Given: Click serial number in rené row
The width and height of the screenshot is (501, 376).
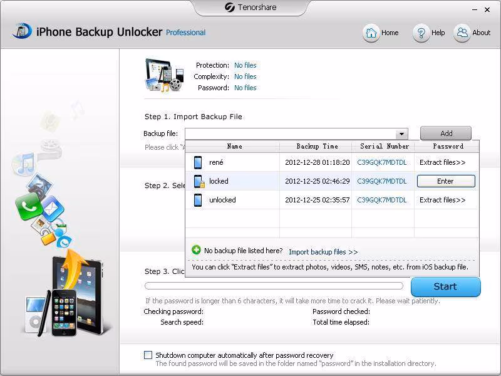Looking at the screenshot, I should coord(382,162).
